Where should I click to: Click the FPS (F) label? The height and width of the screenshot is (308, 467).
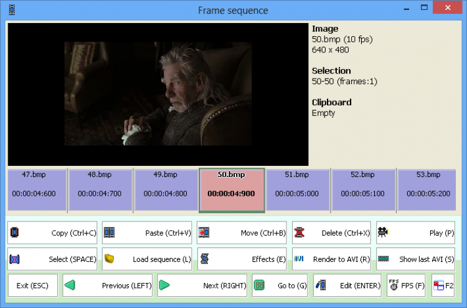[412, 286]
